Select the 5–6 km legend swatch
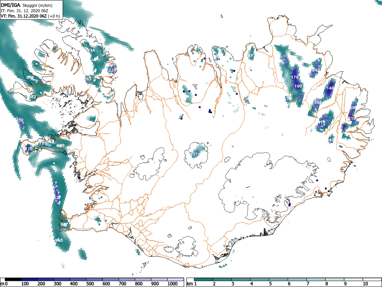Viewport: 382px width, 287px height. pyautogui.click(x=278, y=279)
